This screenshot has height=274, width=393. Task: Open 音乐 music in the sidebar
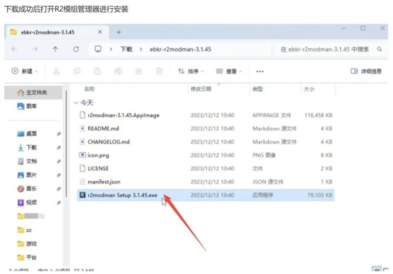27,189
